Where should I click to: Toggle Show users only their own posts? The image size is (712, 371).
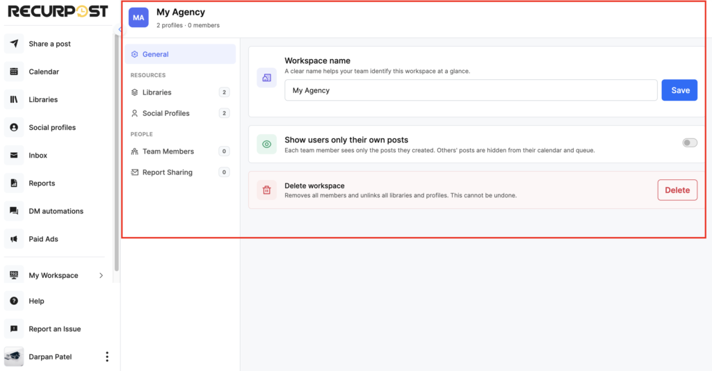pyautogui.click(x=690, y=143)
